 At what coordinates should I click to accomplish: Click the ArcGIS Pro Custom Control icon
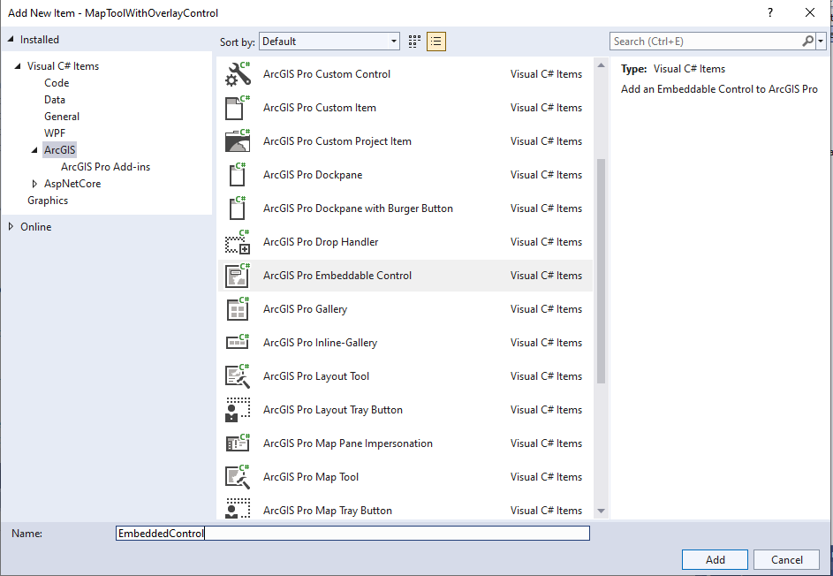tap(238, 74)
